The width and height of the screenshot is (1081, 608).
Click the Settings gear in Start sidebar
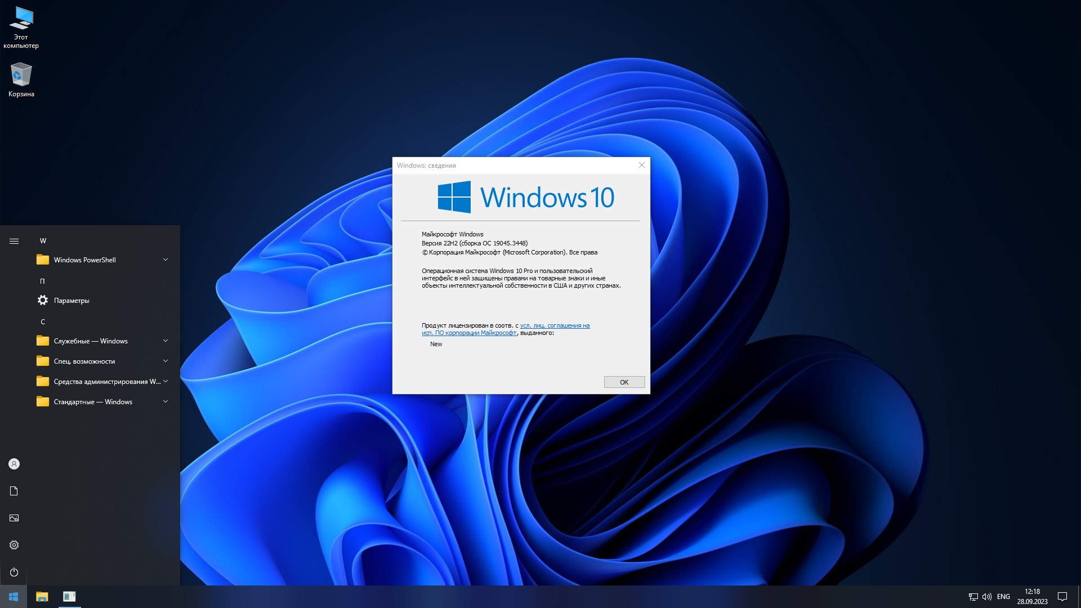(14, 545)
